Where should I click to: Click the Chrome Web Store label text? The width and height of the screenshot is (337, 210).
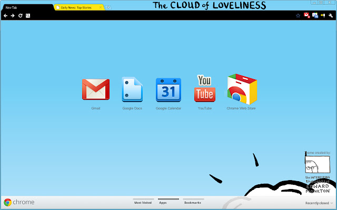241,108
